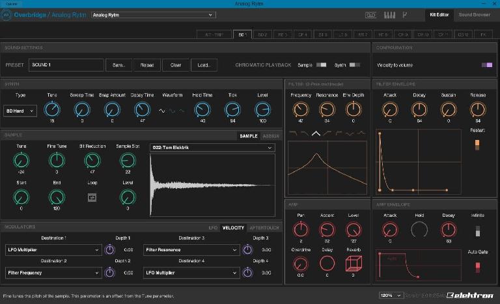Click the synth Decay Time knob
The height and width of the screenshot is (304, 500).
tap(142, 109)
